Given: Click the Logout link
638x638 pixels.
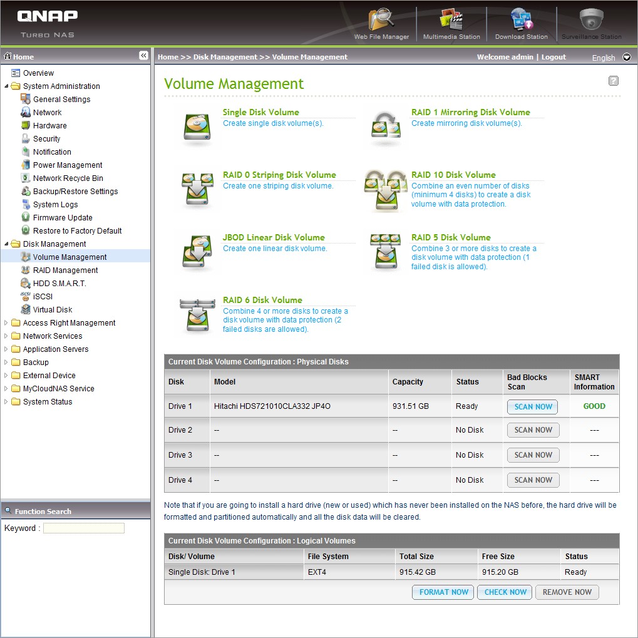Looking at the screenshot, I should tap(553, 57).
